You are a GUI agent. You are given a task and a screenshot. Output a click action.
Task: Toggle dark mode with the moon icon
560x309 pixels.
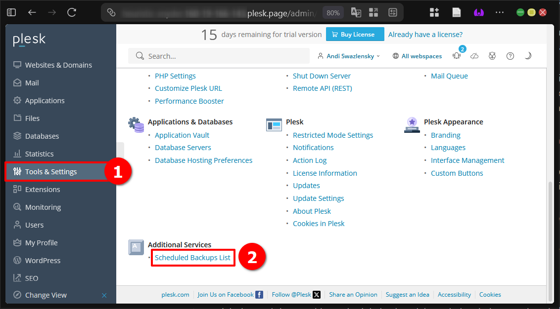(x=528, y=56)
